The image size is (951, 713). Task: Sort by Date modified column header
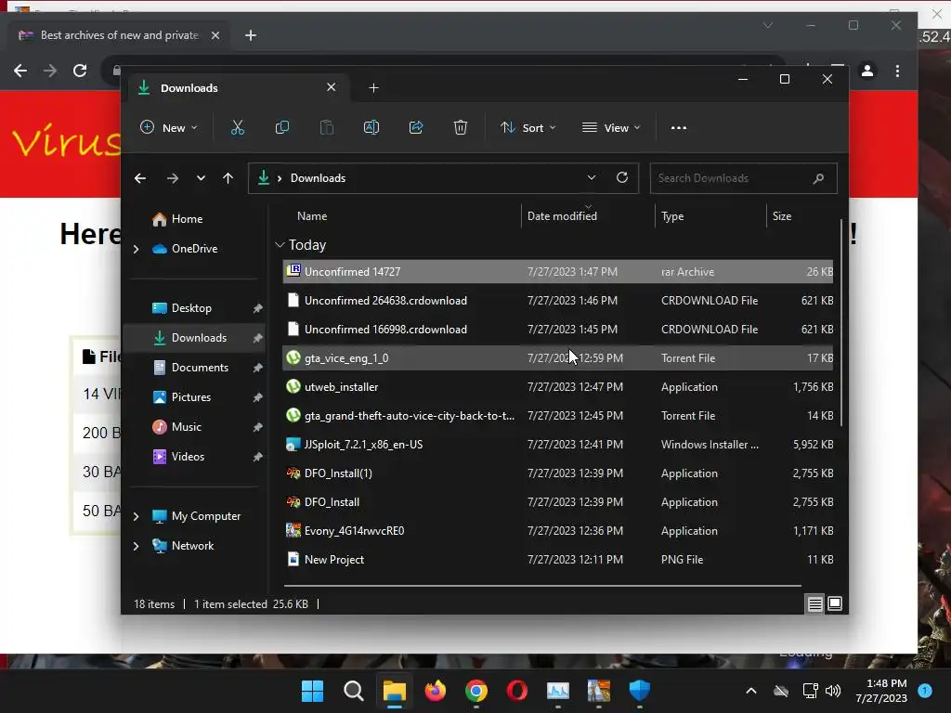pos(562,215)
